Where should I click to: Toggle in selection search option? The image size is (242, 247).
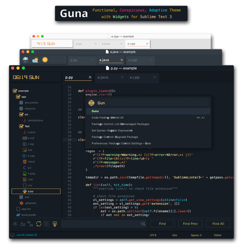coord(46,224)
